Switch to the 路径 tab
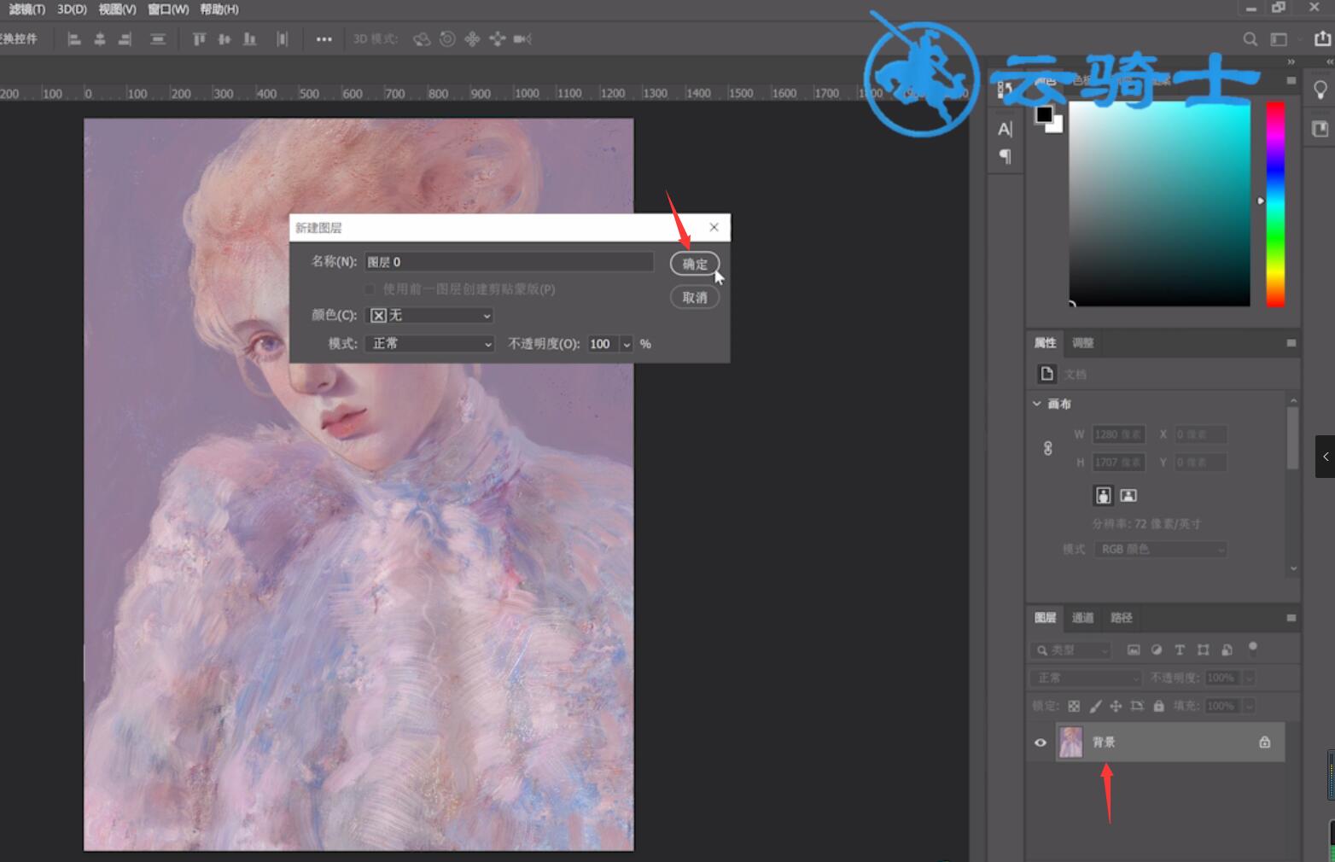 coord(1122,617)
